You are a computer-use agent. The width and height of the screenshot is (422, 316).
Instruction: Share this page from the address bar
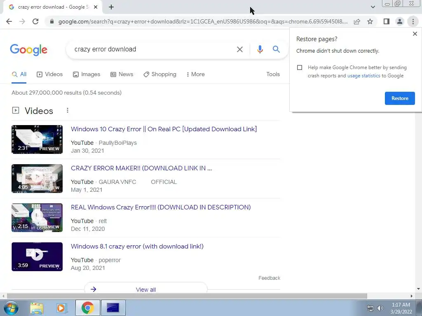point(357,21)
